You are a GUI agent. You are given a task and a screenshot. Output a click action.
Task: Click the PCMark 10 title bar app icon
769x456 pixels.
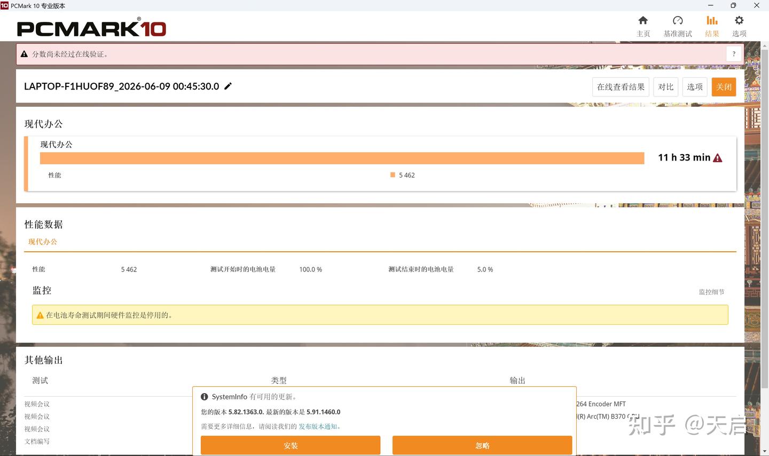click(4, 5)
